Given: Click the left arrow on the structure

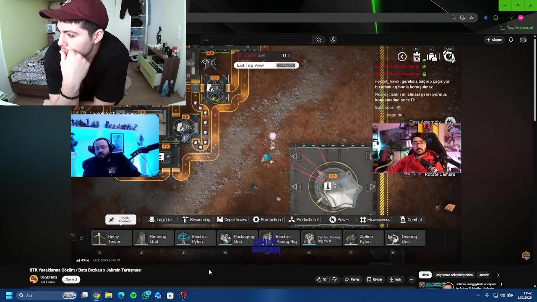Looking at the screenshot, I should (x=295, y=187).
